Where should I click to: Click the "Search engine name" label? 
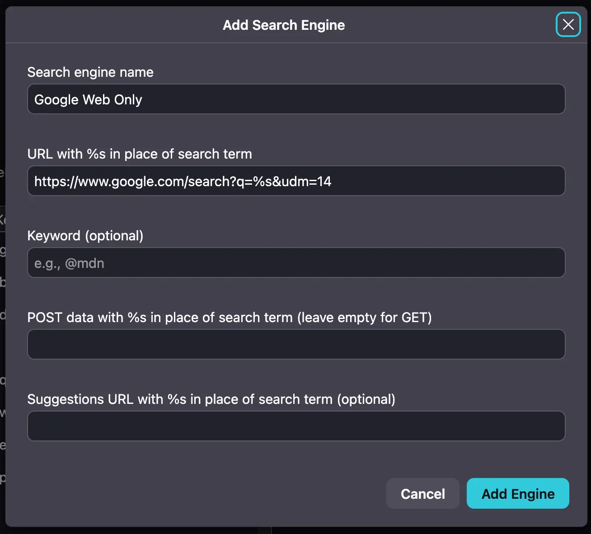click(x=90, y=72)
